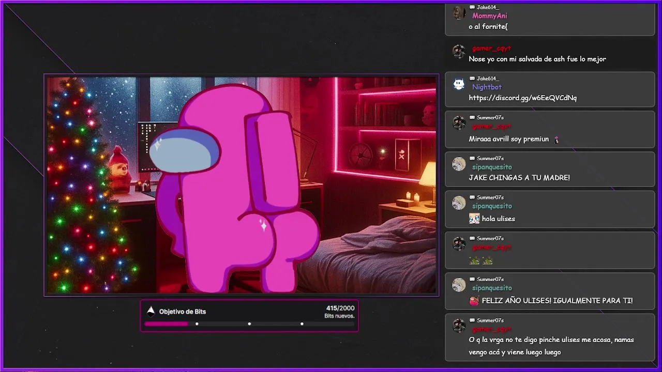Click the MommyAni username
This screenshot has height=372, width=662.
[490, 16]
